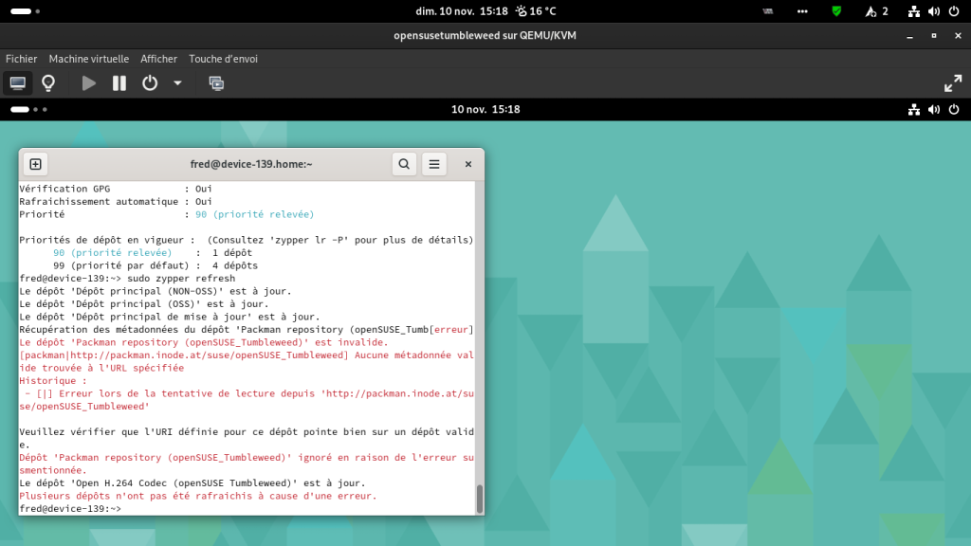The width and height of the screenshot is (971, 546).
Task: Open the snapshots manager icon
Action: coord(216,83)
